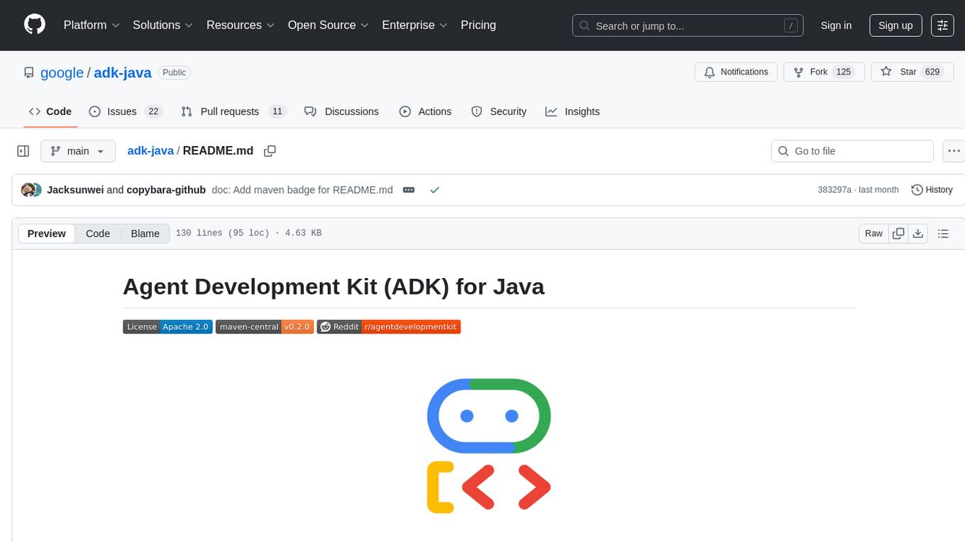Click the Agent Development Kit heading
This screenshot has width=965, height=542.
[333, 287]
